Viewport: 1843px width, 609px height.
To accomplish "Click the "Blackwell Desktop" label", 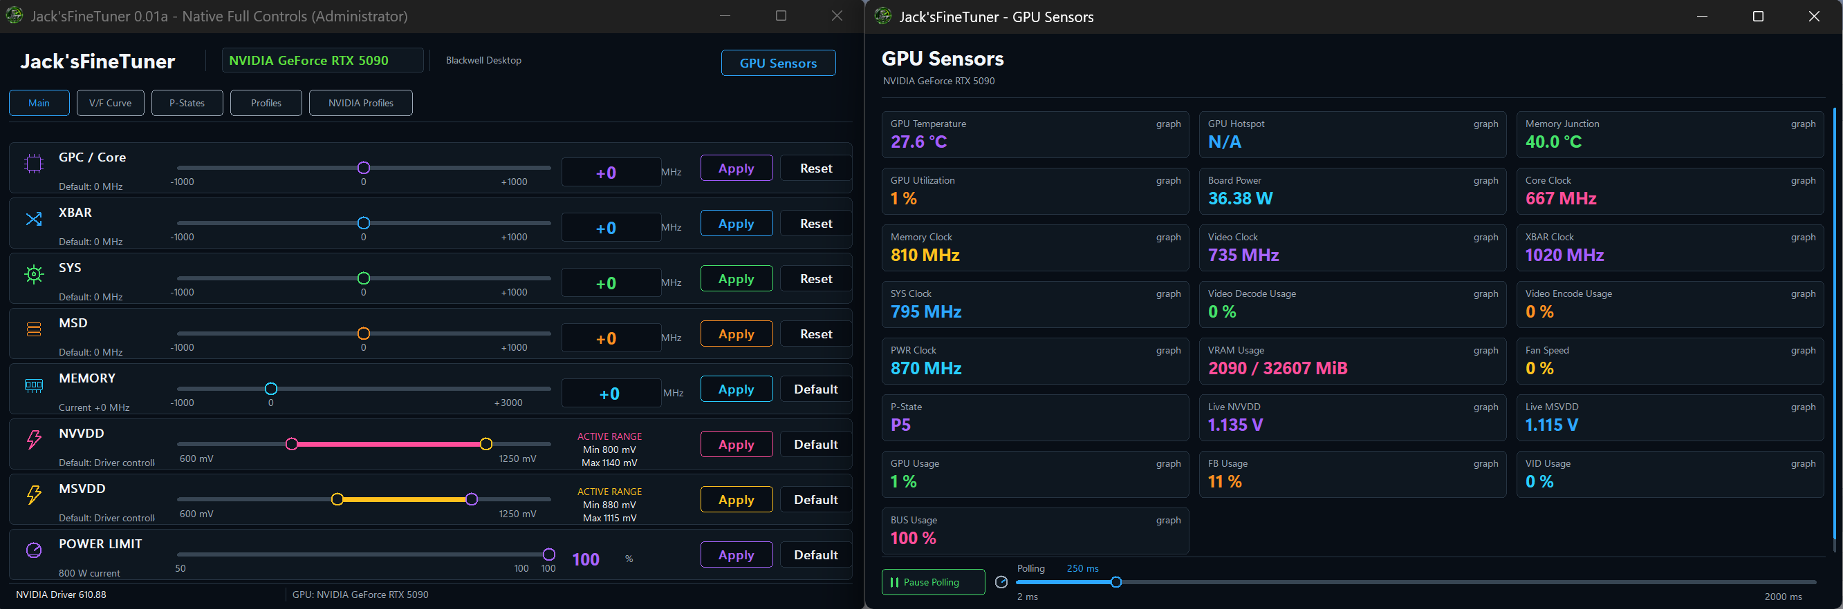I will point(483,60).
